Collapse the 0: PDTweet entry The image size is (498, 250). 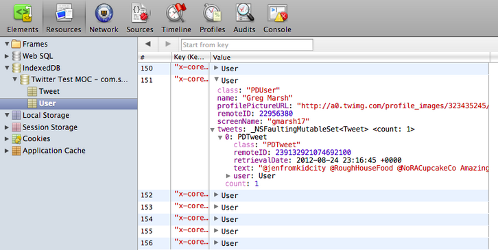[220, 138]
